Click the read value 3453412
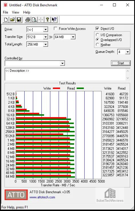The width and height of the screenshot is (135, 211). pos(122,171)
